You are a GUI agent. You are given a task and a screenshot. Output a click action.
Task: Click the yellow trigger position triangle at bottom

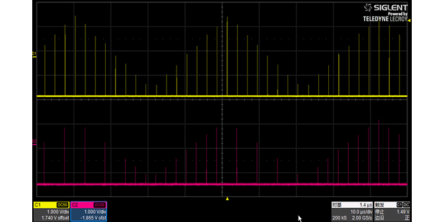click(227, 199)
